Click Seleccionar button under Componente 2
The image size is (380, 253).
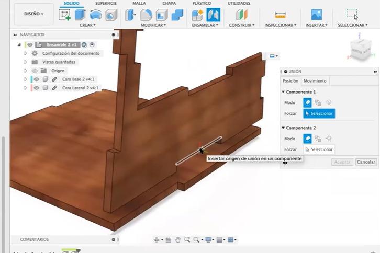(319, 149)
